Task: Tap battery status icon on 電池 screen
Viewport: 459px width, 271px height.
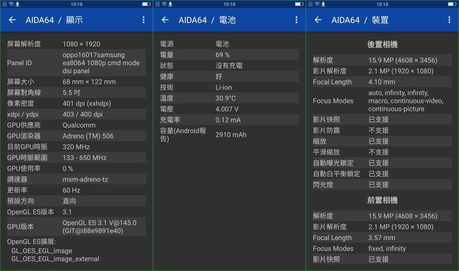Action: (299, 4)
